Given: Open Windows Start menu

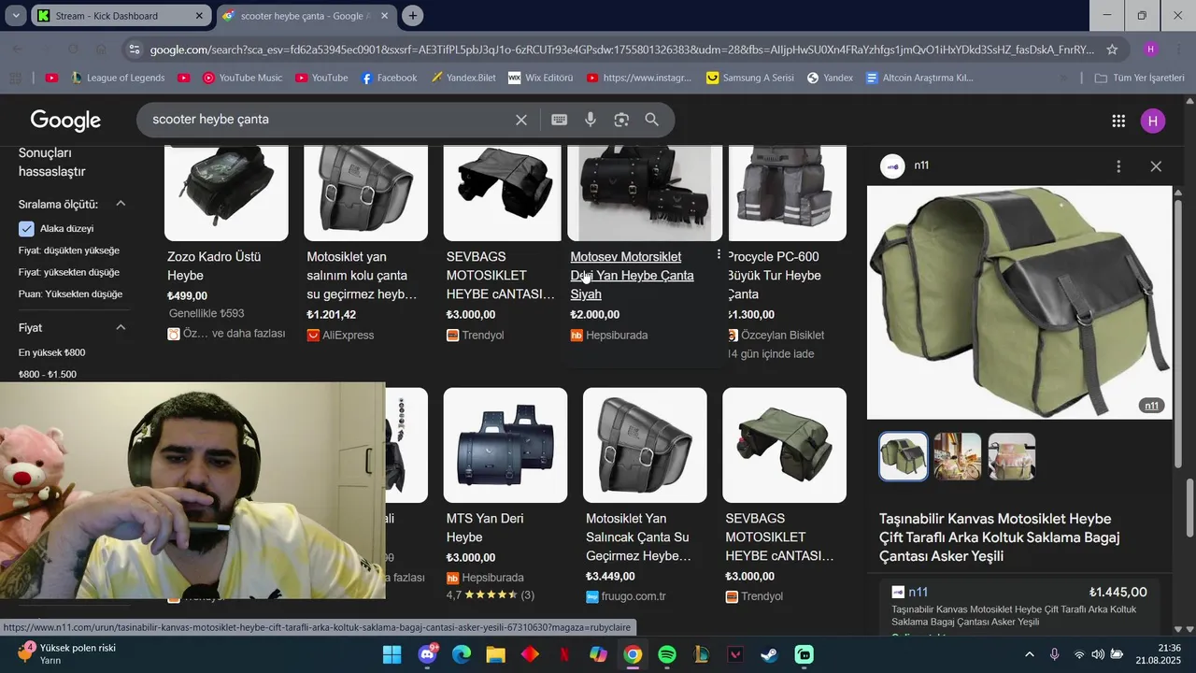Looking at the screenshot, I should click(392, 654).
